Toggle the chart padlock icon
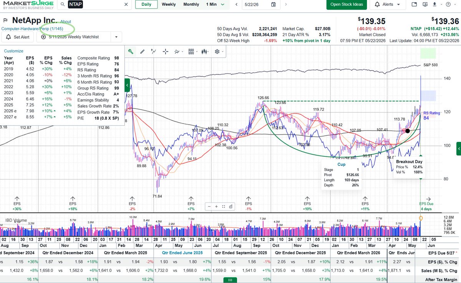The image size is (461, 283). click(x=230, y=206)
